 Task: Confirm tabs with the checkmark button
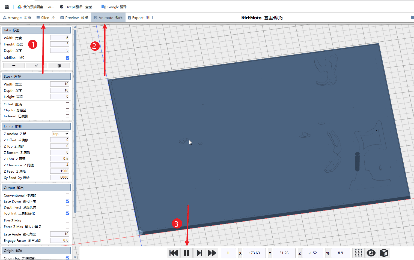coord(36,66)
